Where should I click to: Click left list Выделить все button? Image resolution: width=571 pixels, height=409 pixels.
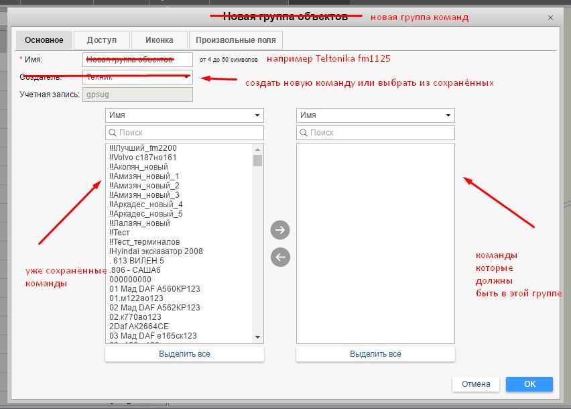point(184,354)
